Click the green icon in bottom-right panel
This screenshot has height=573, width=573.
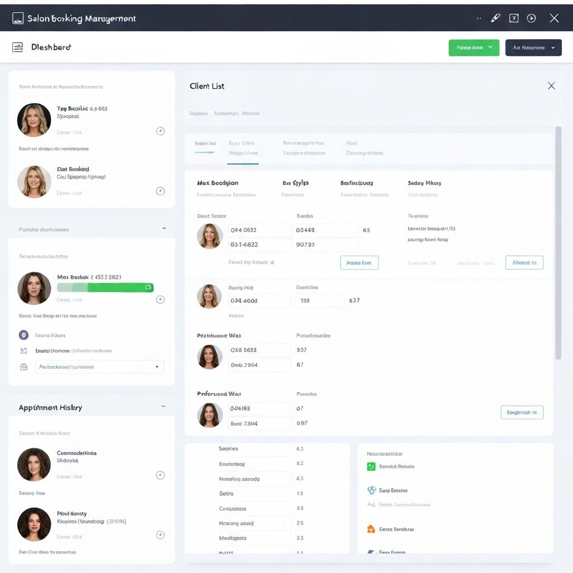tap(371, 466)
